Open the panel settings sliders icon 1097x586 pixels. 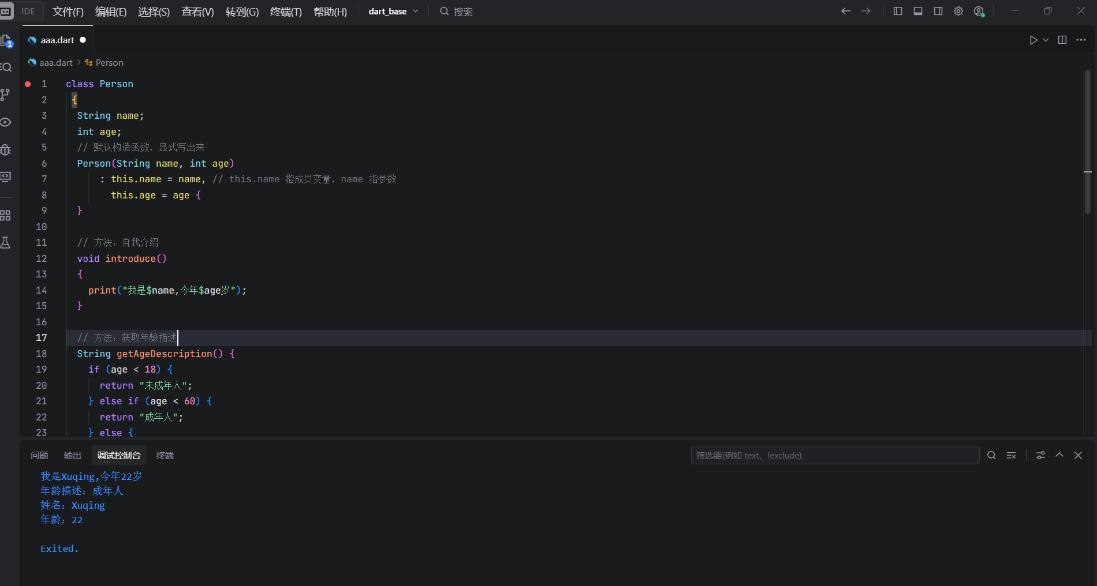click(1040, 455)
